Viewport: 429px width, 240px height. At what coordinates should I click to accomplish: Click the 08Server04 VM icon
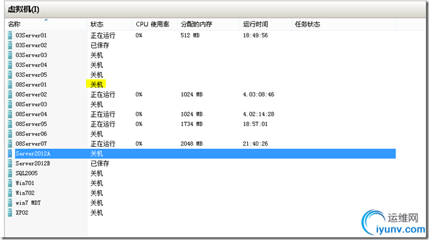[x=10, y=114]
